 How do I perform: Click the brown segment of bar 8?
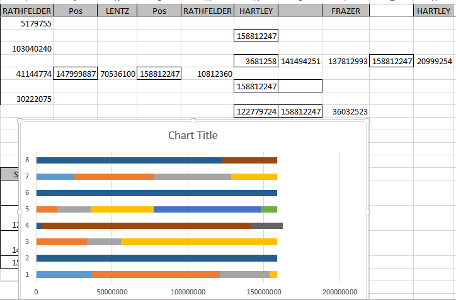click(x=250, y=160)
